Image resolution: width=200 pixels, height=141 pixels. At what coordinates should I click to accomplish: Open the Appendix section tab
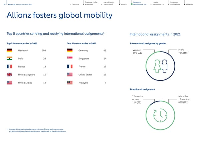pyautogui.click(x=189, y=4)
